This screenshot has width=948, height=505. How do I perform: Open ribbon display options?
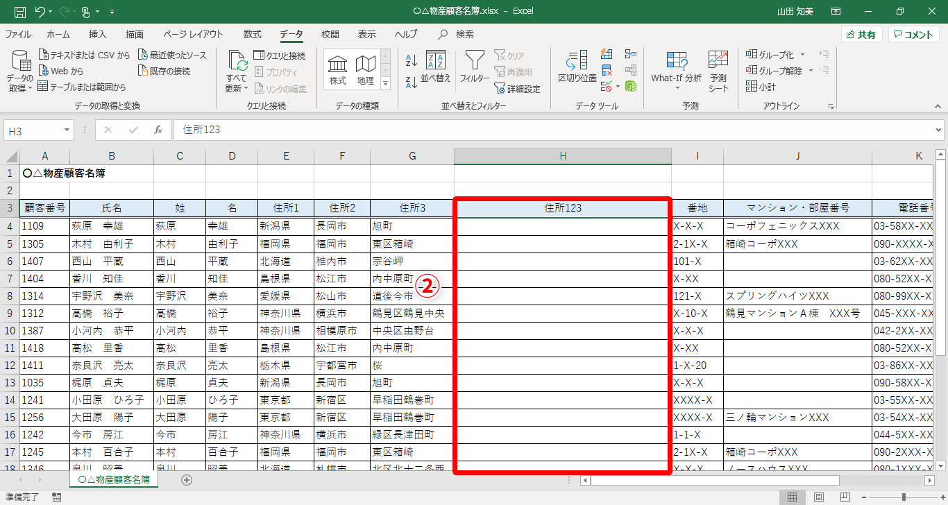[836, 11]
